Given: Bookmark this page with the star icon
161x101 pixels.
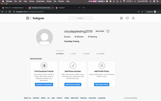Looking at the screenshot, I should (142, 12).
